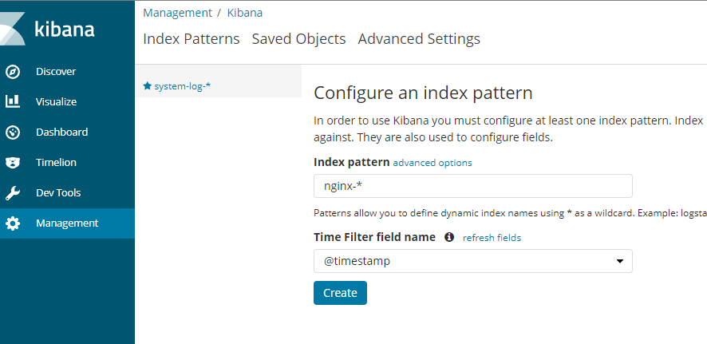Click the Timelion mask icon
Screen dimensions: 707x344
(13, 163)
